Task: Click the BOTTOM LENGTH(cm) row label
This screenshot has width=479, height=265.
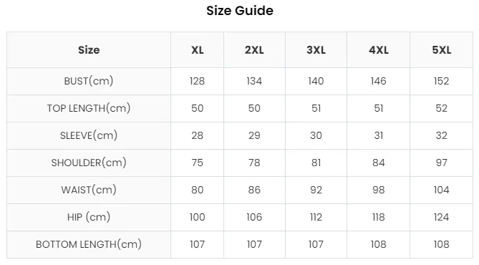Action: click(89, 244)
